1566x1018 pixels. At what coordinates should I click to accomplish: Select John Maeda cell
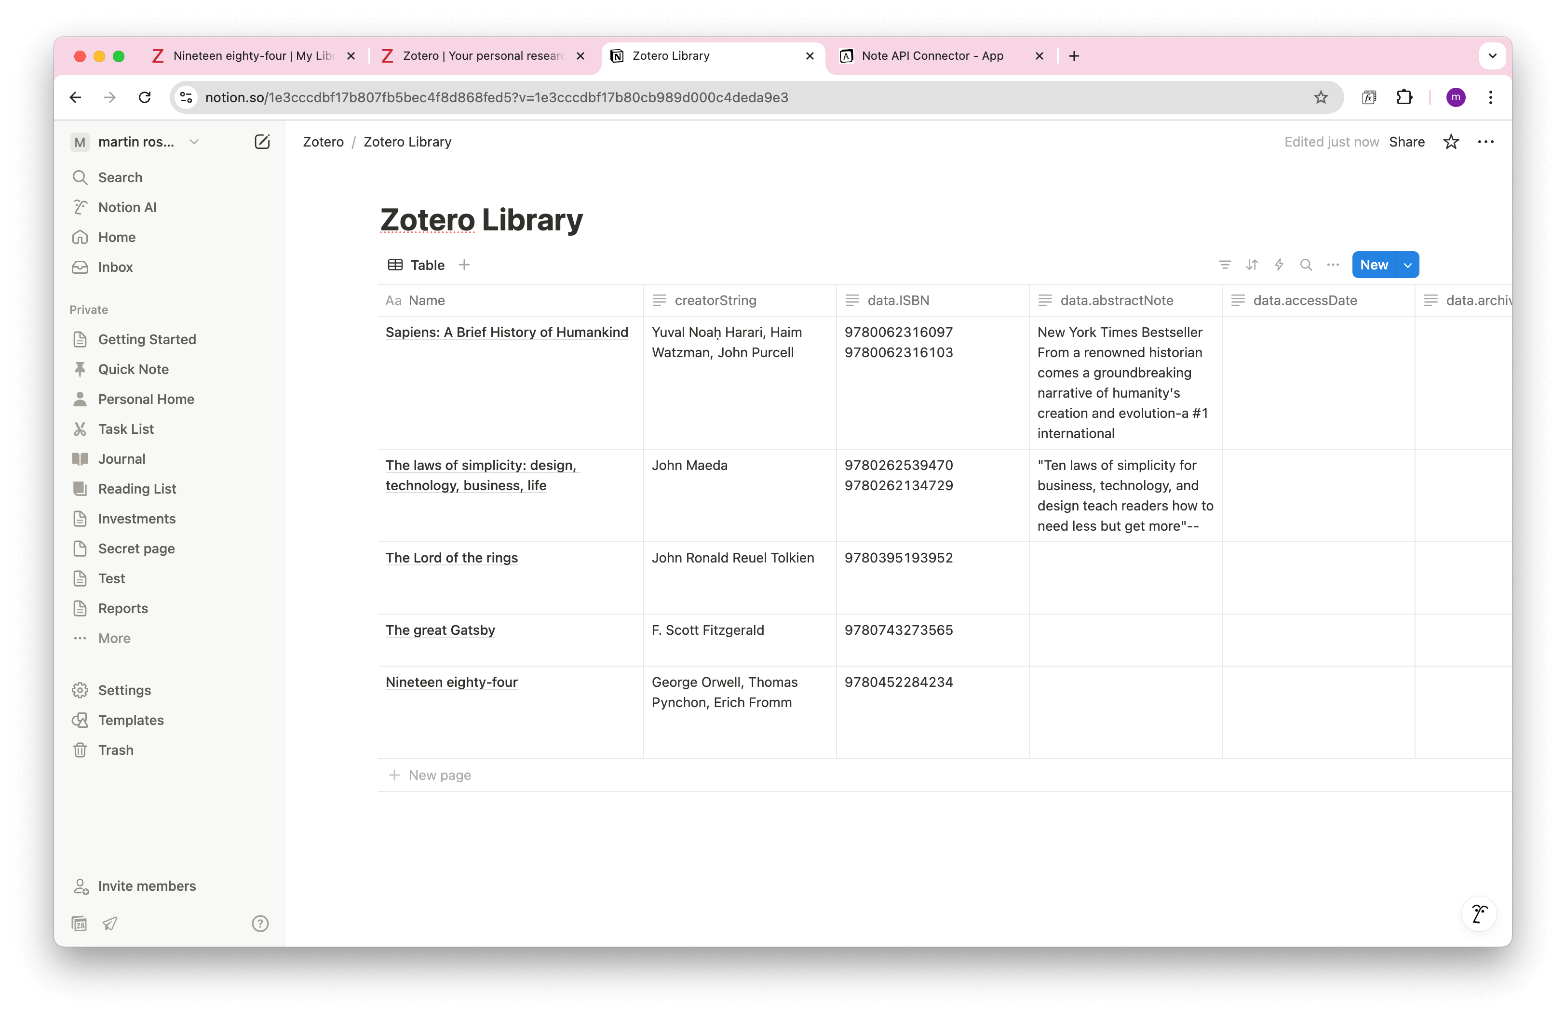click(x=740, y=496)
